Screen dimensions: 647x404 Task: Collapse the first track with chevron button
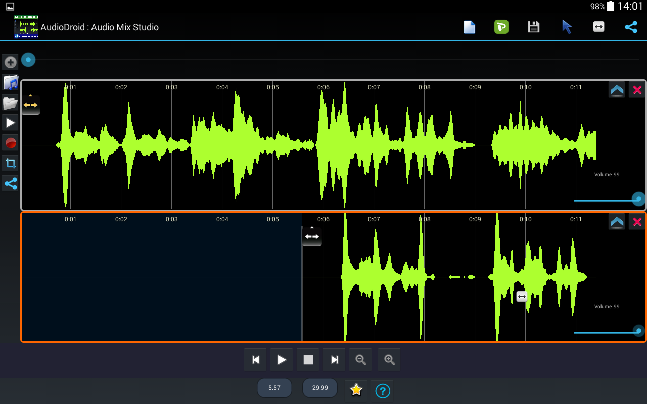(x=617, y=90)
